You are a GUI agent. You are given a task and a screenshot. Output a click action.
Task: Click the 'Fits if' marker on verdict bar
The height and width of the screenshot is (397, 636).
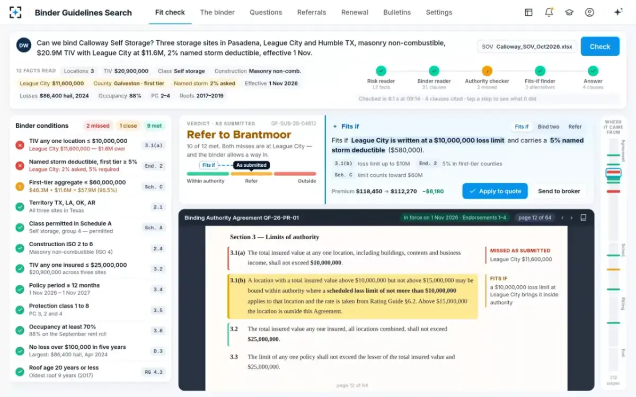(x=209, y=165)
